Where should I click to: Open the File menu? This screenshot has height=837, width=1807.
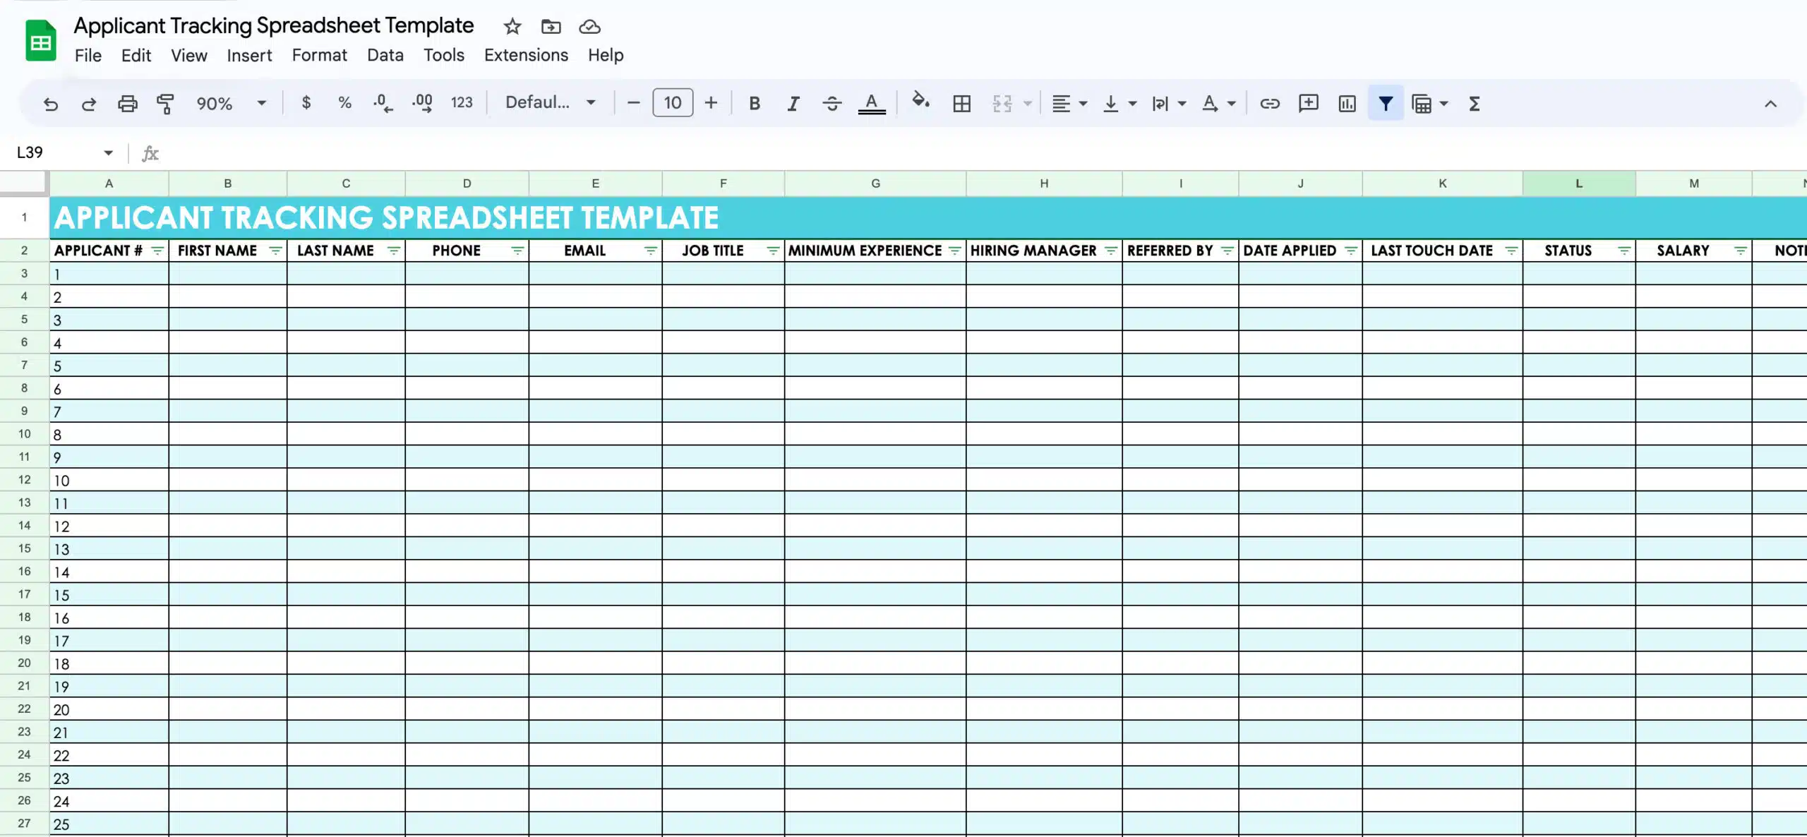click(x=88, y=55)
